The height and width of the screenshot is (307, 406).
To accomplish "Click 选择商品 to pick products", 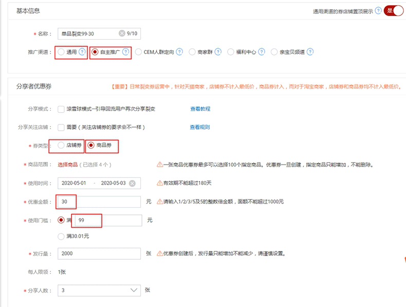I will click(x=67, y=165).
